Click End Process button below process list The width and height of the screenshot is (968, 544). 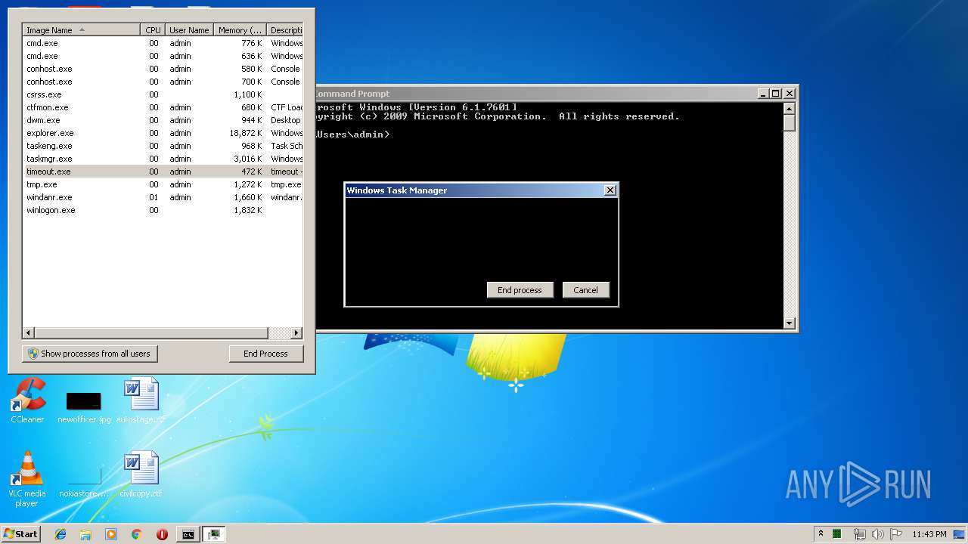pyautogui.click(x=265, y=354)
